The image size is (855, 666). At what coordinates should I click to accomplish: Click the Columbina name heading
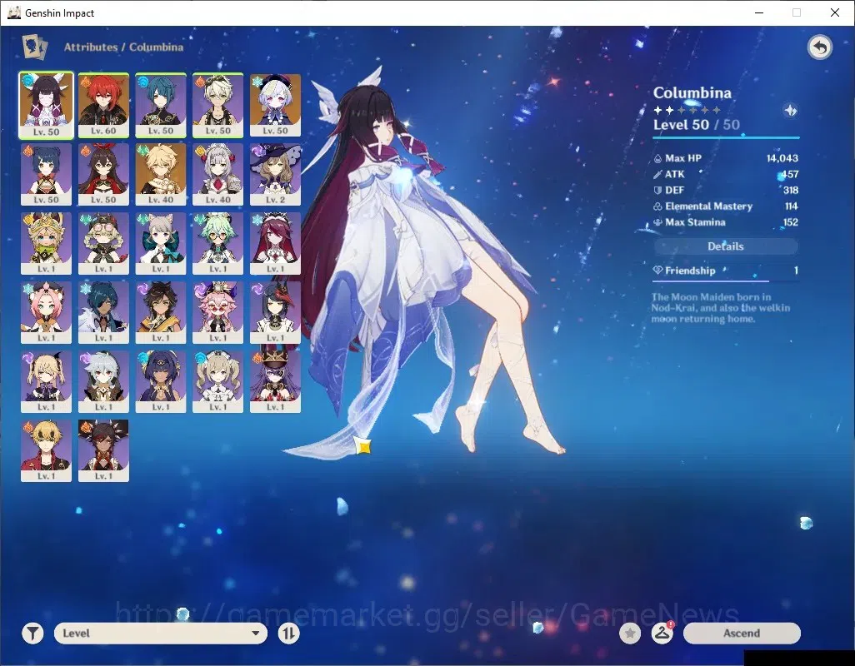tap(692, 93)
